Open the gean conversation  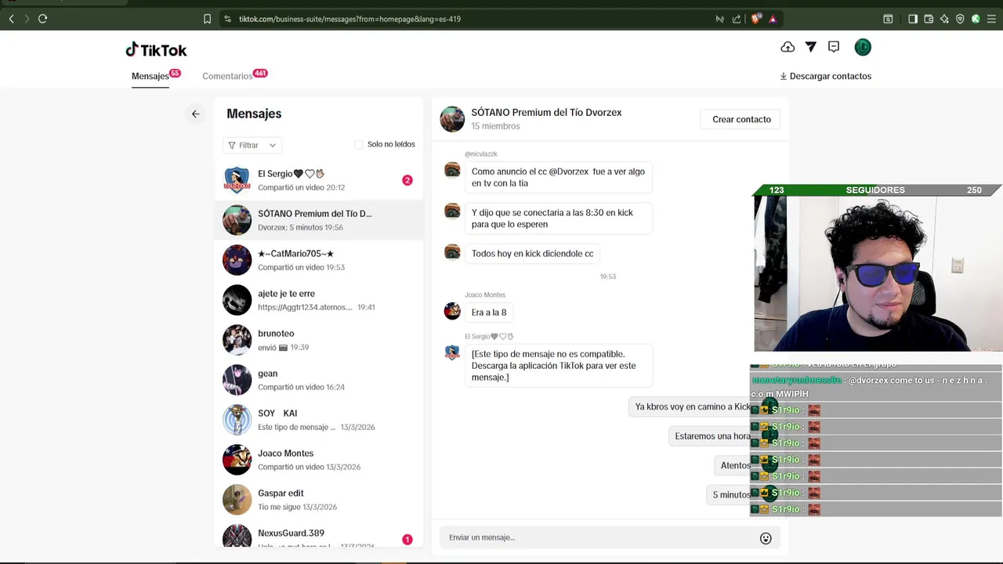pos(319,380)
